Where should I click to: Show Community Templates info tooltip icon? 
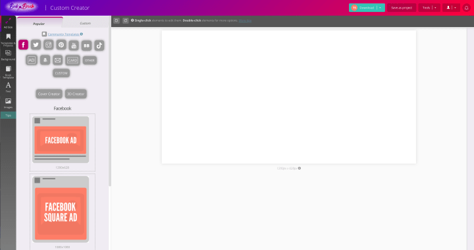pyautogui.click(x=82, y=34)
